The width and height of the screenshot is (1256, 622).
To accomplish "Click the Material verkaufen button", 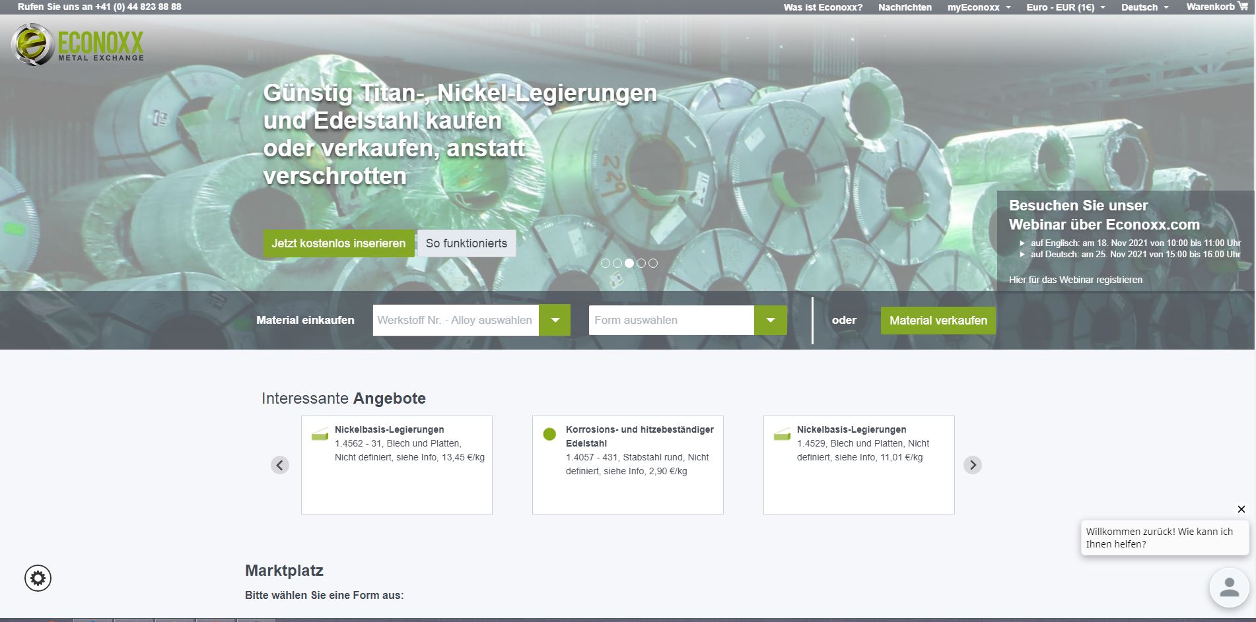I will (938, 321).
